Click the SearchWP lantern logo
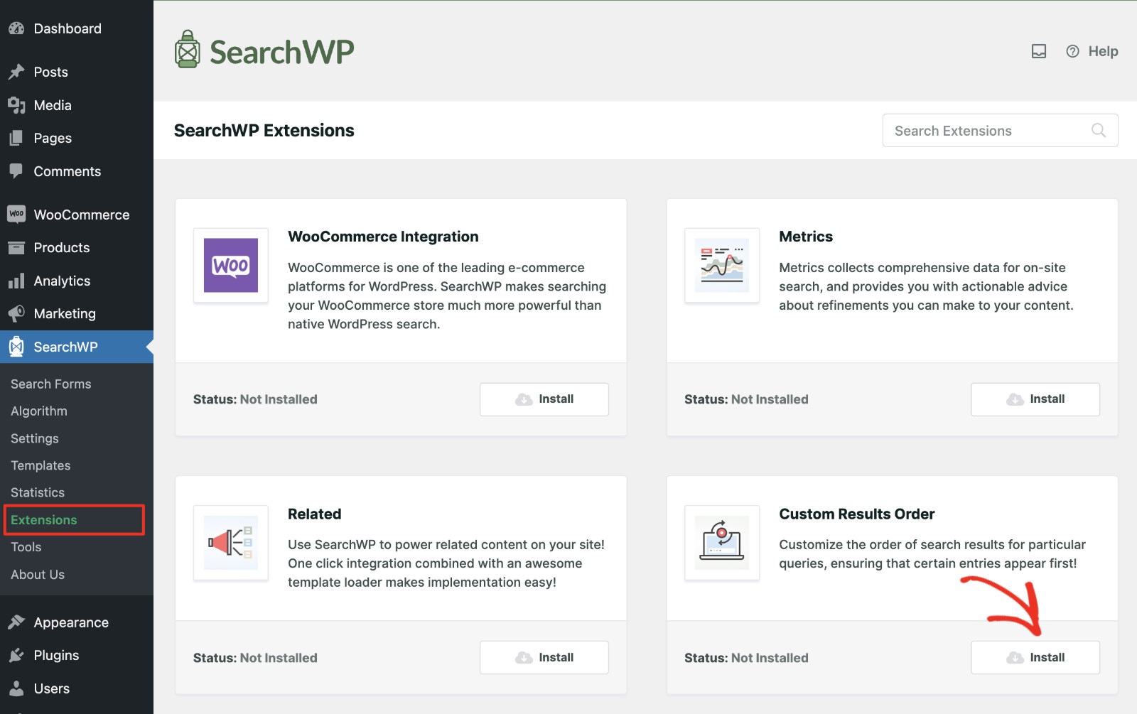Image resolution: width=1137 pixels, height=714 pixels. tap(187, 48)
